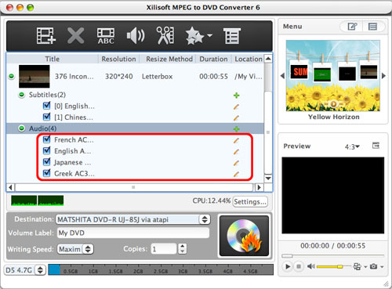Click the snapshot camera icon

pos(374,266)
